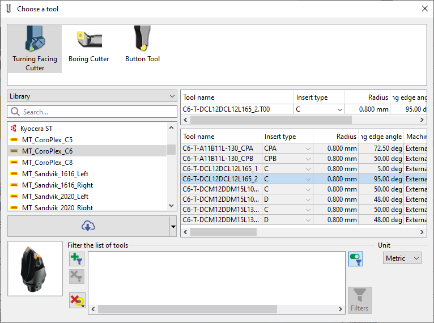The width and height of the screenshot is (434, 323).
Task: Click the clear filters red X icon
Action: [x=76, y=300]
